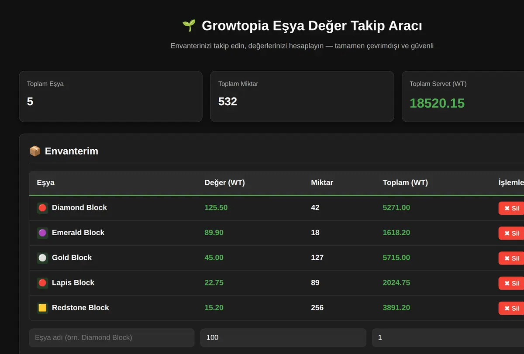Click the Toplam Servet value 18520.15
The image size is (524, 354).
click(x=437, y=103)
